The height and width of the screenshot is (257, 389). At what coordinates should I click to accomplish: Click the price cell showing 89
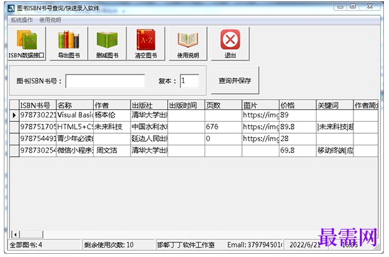pyautogui.click(x=298, y=116)
